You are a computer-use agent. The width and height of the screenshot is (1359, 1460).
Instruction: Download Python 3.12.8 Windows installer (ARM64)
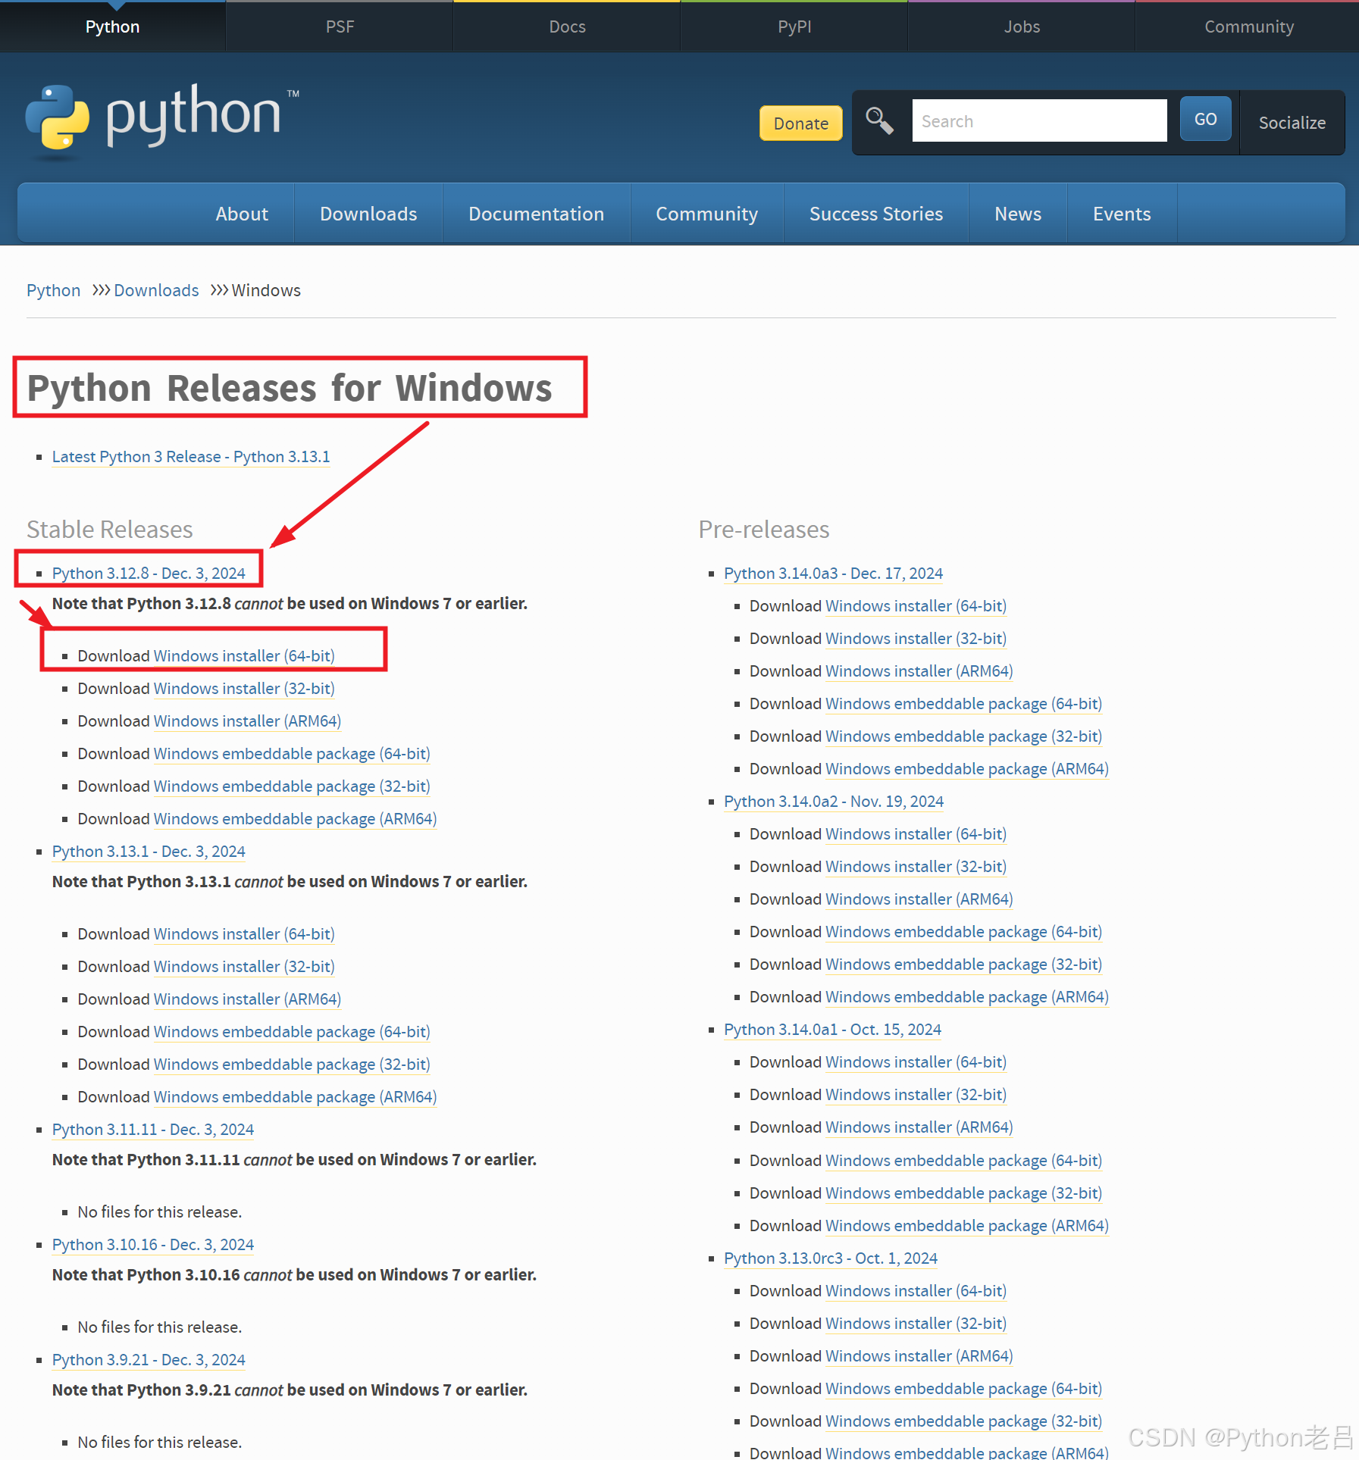point(247,721)
